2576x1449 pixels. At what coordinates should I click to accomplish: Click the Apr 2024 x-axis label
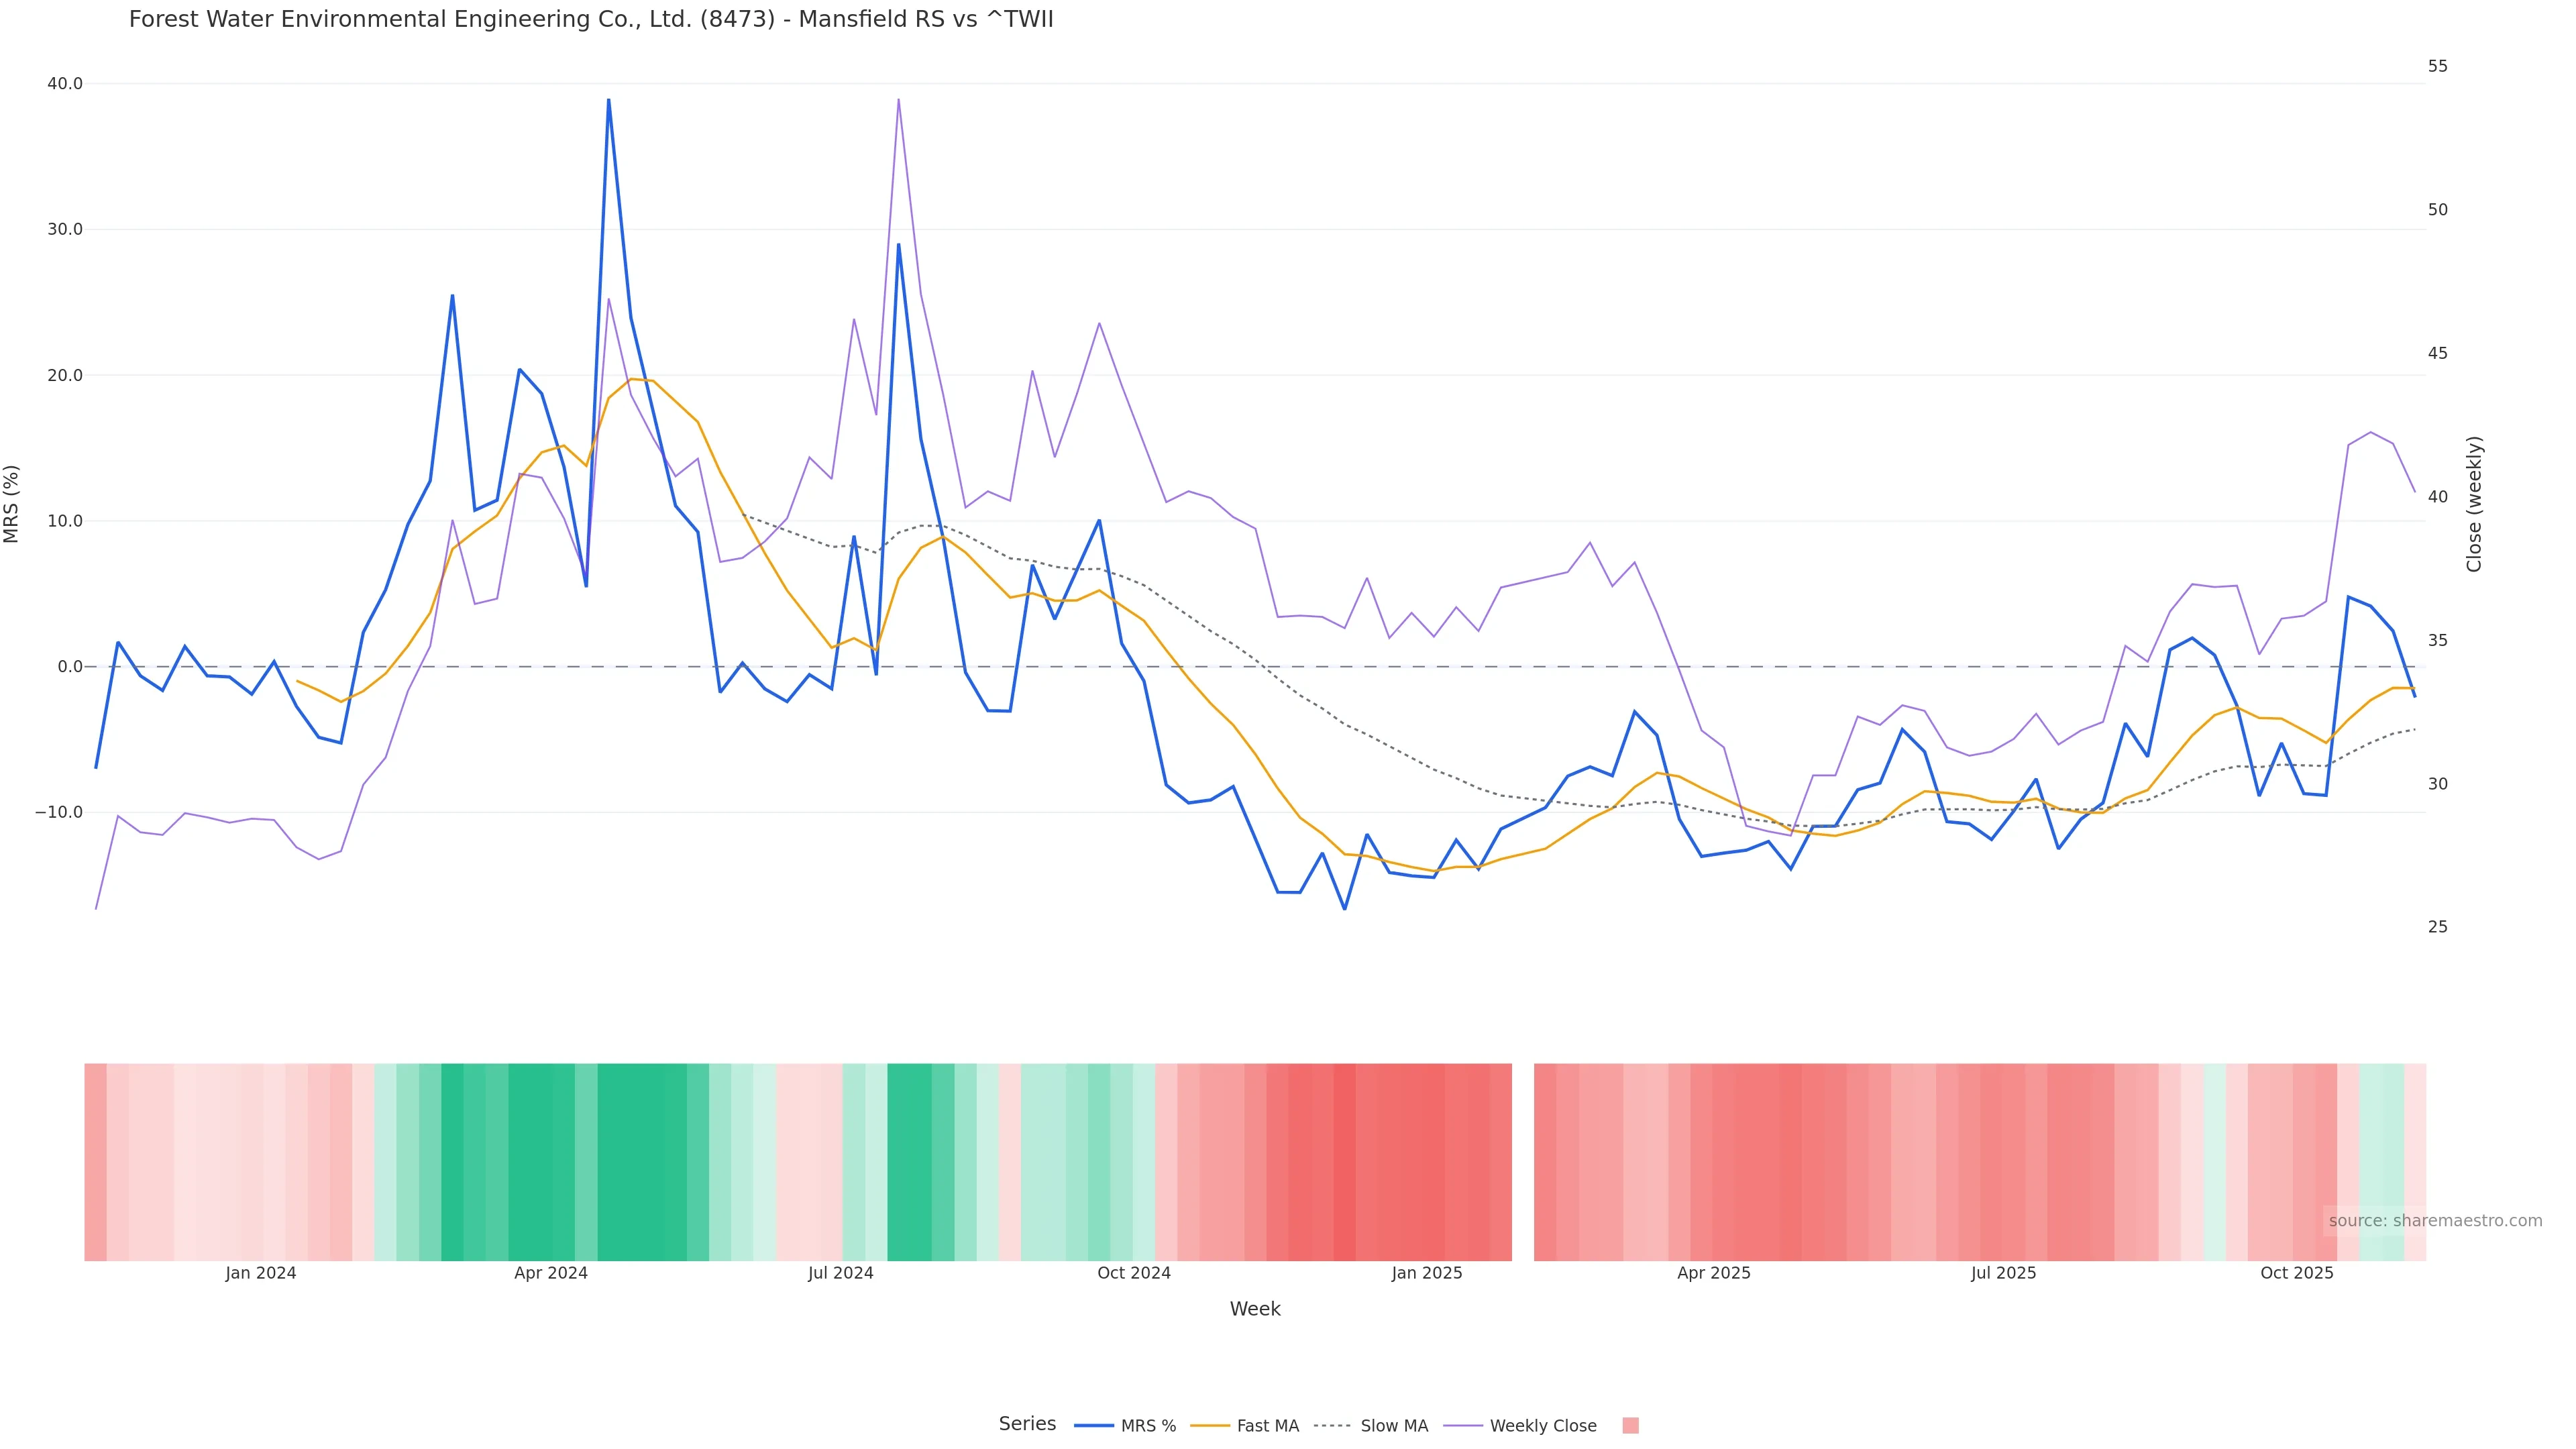pyautogui.click(x=551, y=1273)
